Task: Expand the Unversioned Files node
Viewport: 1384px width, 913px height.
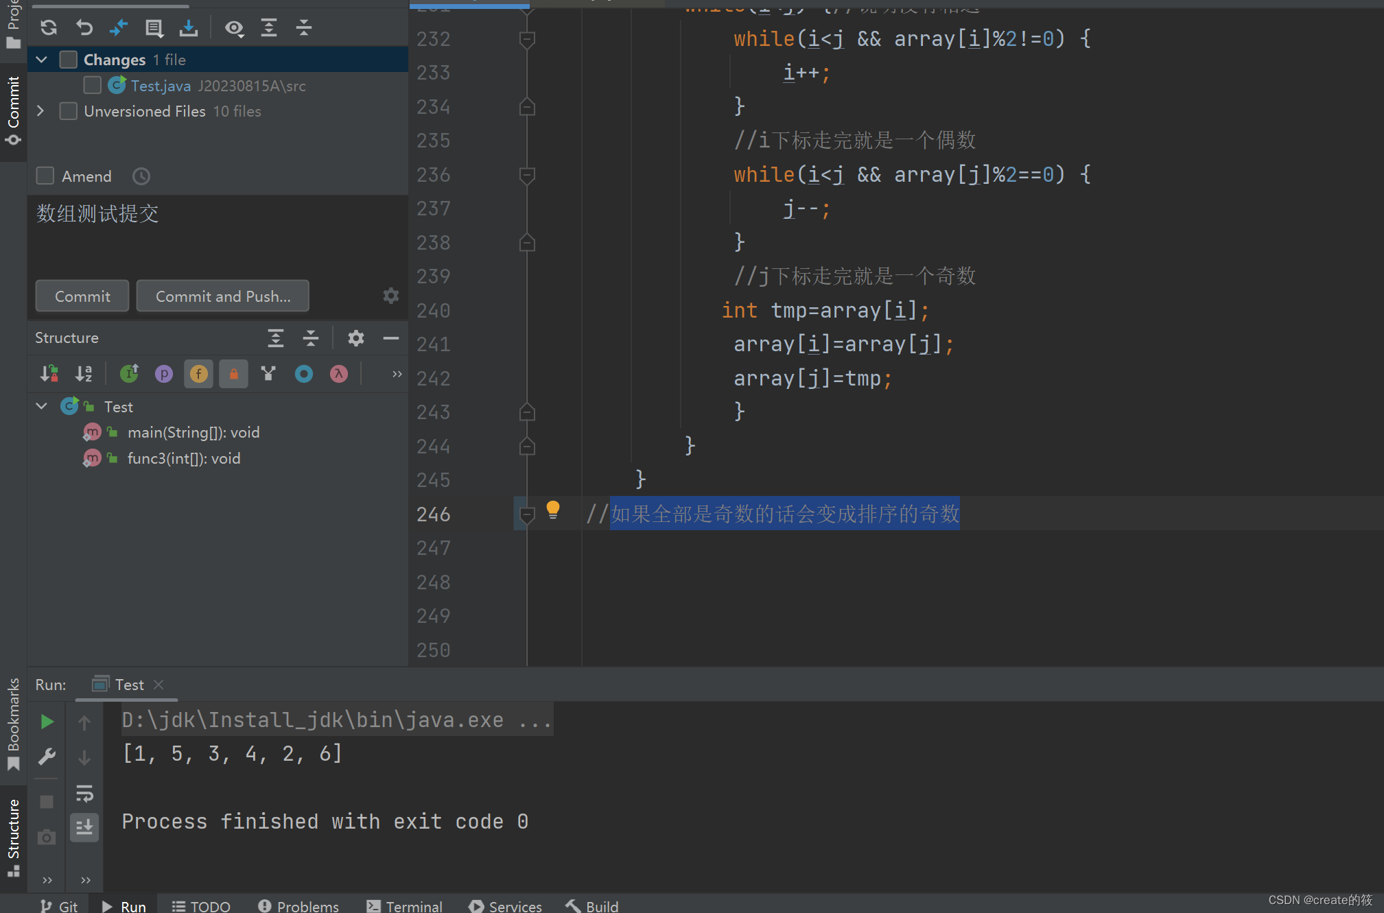Action: (40, 111)
